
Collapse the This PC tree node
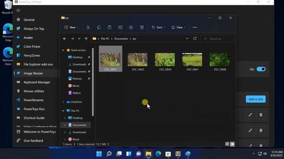pyautogui.click(x=63, y=111)
